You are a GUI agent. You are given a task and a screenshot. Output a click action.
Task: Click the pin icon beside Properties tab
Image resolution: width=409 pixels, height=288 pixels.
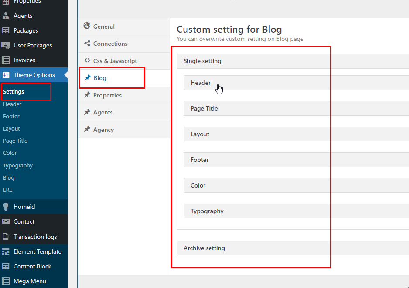[87, 95]
